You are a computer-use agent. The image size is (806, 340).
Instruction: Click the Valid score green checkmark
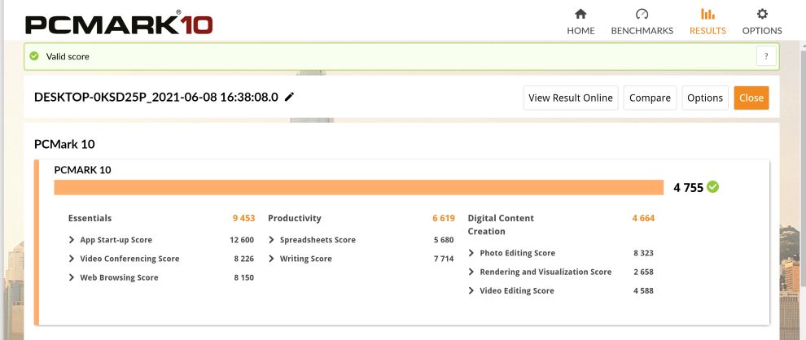[34, 56]
